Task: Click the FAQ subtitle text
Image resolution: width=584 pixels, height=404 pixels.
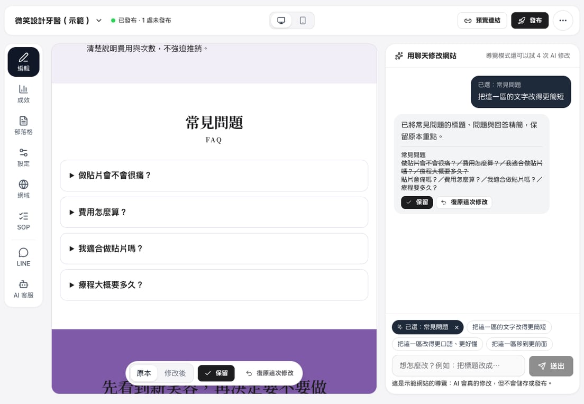Action: tap(214, 140)
